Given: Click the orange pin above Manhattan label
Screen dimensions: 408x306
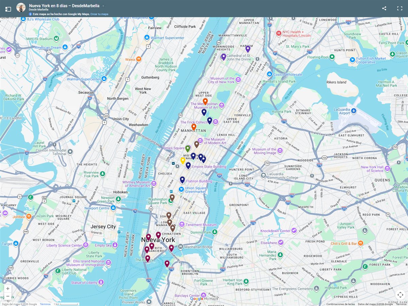Looking at the screenshot, I should (194, 127).
